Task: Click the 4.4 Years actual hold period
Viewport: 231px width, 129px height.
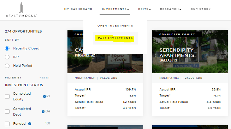Action: (x=213, y=102)
